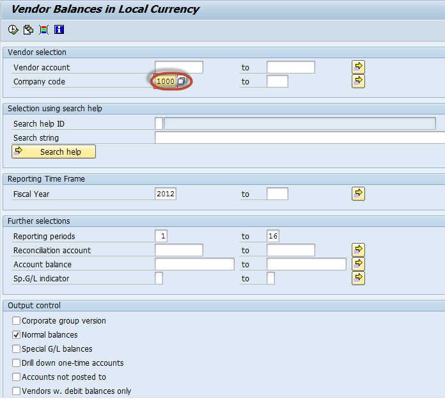The height and width of the screenshot is (399, 445).
Task: Click the Vendor account from-field
Action: 178,67
